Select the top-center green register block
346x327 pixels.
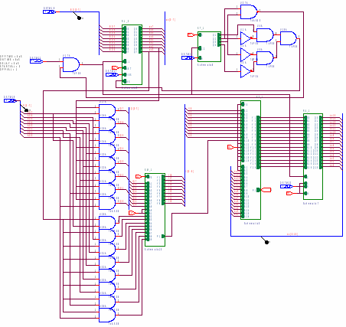pos(132,54)
